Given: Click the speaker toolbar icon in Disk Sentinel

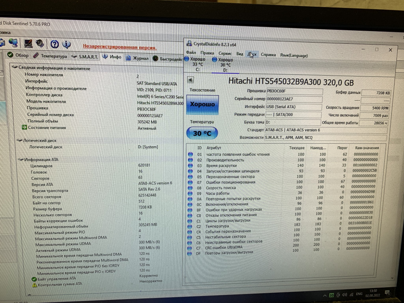Looking at the screenshot, I should [x=40, y=43].
